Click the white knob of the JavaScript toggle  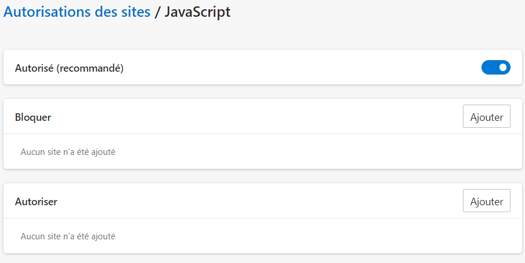[x=503, y=68]
